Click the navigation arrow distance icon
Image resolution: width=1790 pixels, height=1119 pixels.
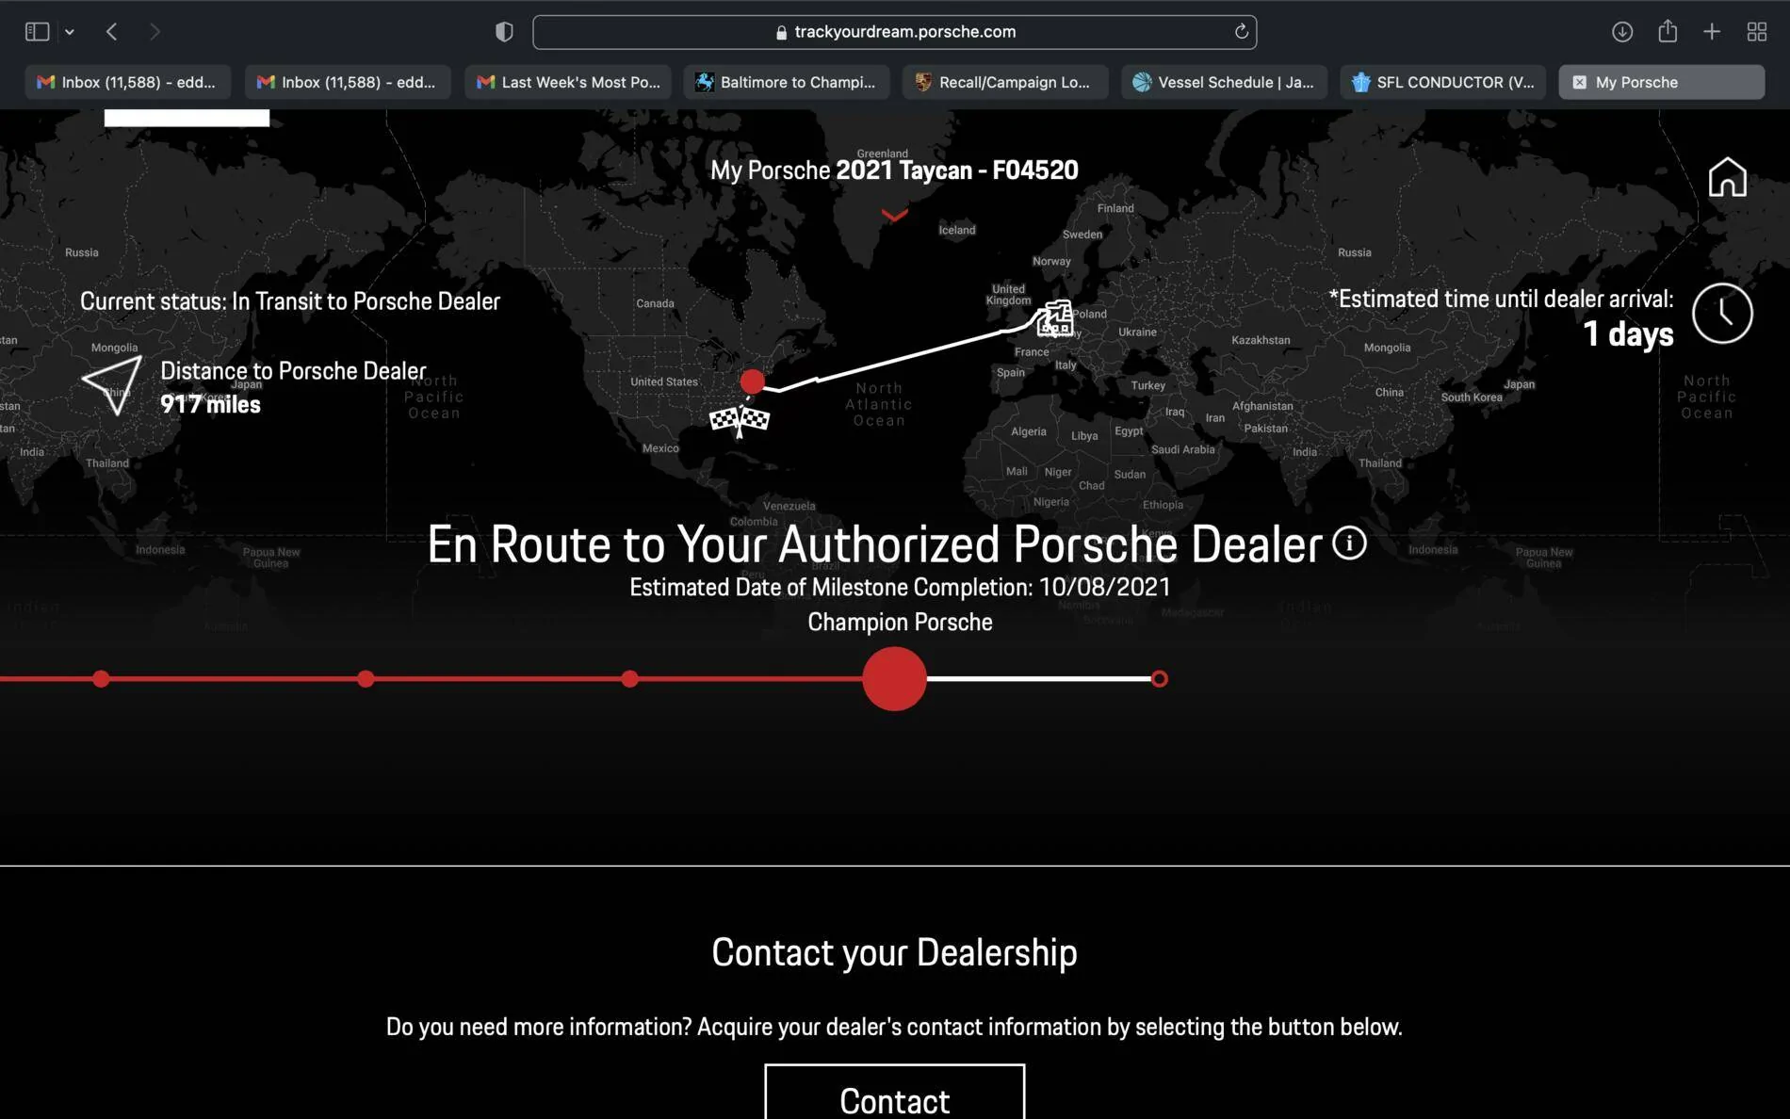pyautogui.click(x=112, y=384)
